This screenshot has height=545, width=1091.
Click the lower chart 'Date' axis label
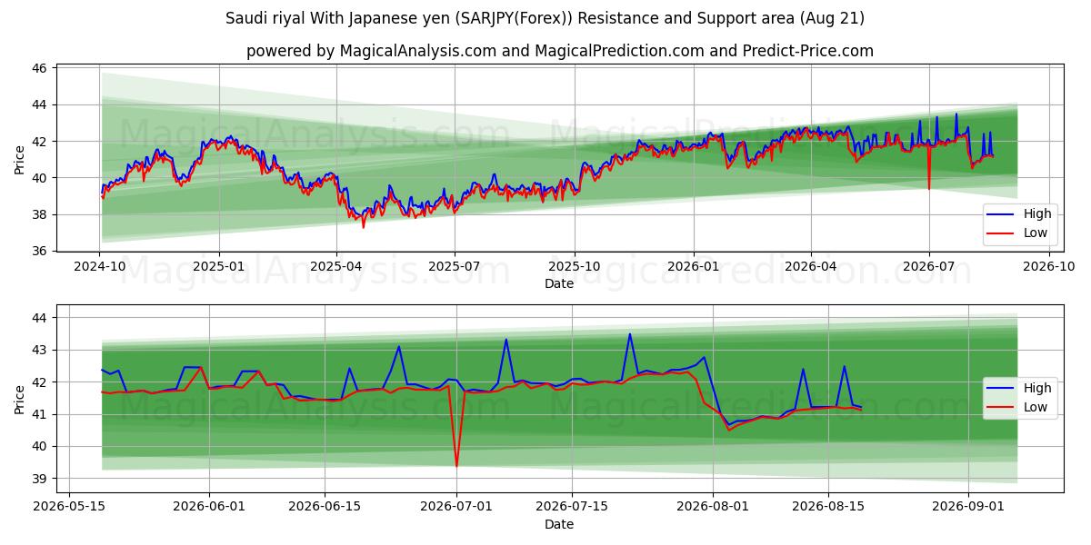tap(559, 525)
